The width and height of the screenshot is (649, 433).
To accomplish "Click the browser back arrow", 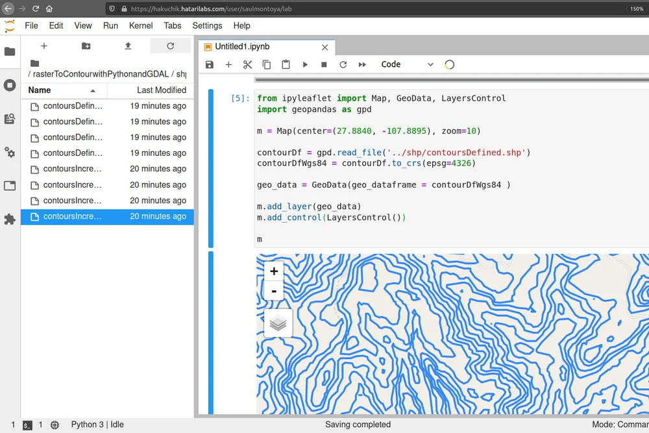I will (x=8, y=8).
